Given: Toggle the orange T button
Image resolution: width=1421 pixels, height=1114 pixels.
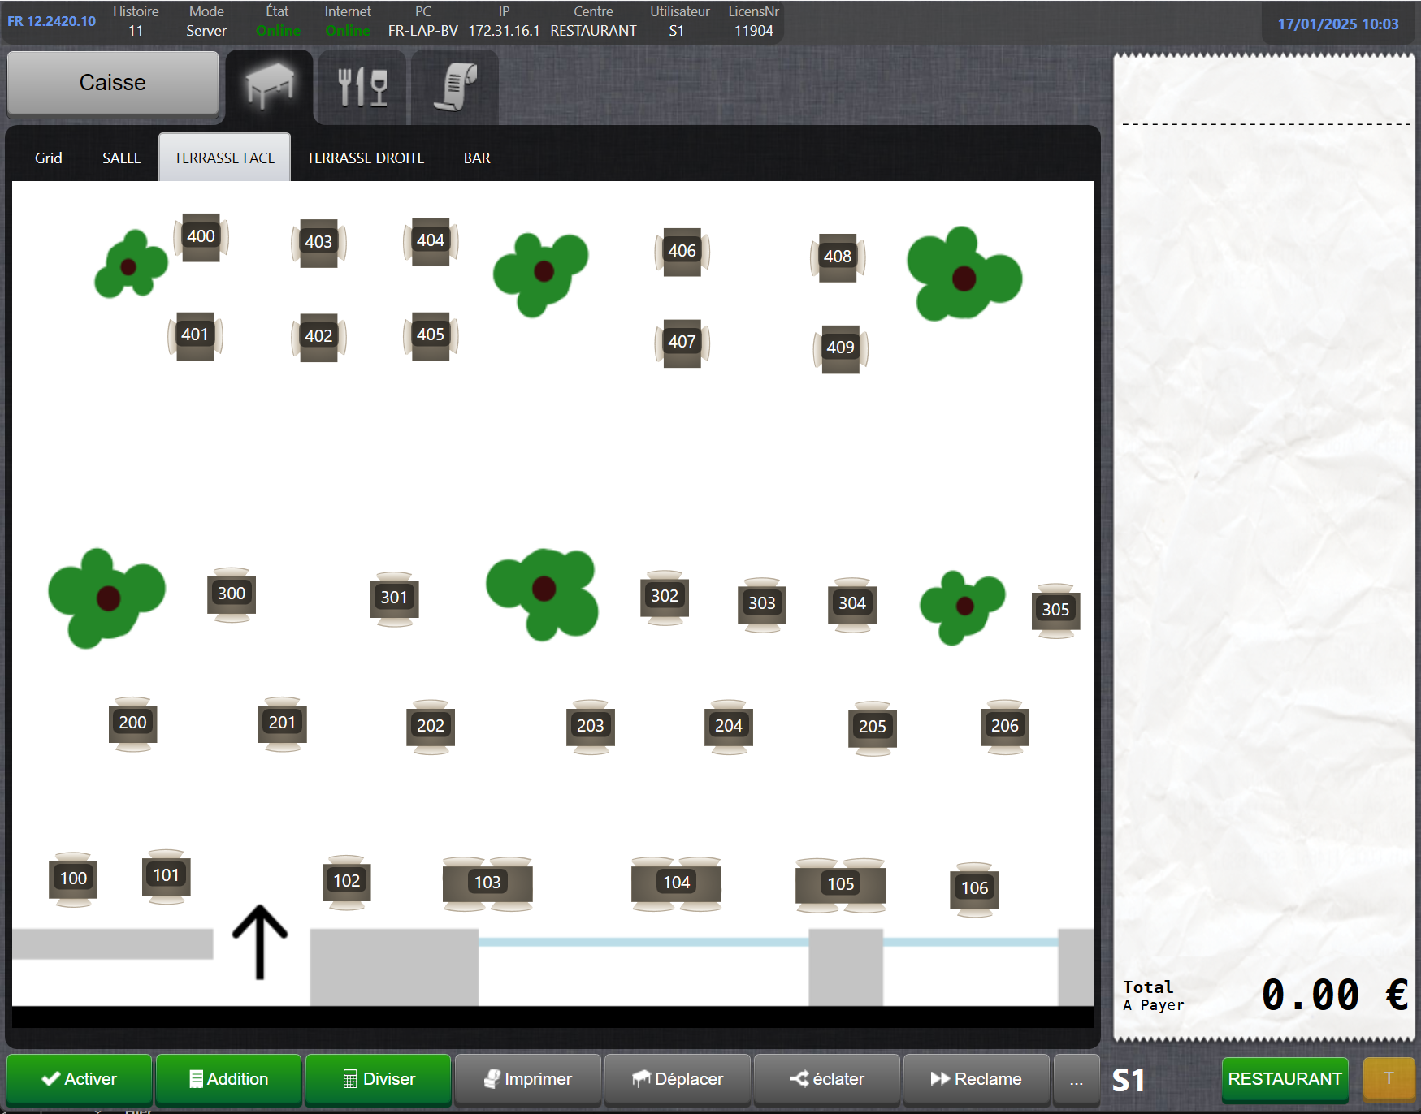Looking at the screenshot, I should point(1389,1079).
